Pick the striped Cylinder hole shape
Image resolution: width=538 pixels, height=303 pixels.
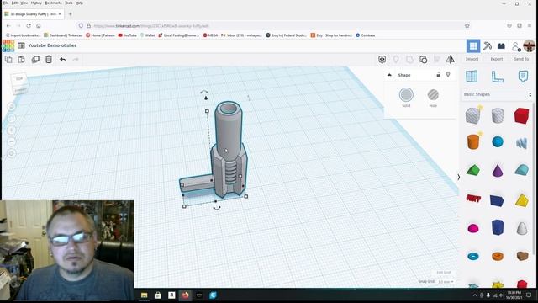[498, 116]
